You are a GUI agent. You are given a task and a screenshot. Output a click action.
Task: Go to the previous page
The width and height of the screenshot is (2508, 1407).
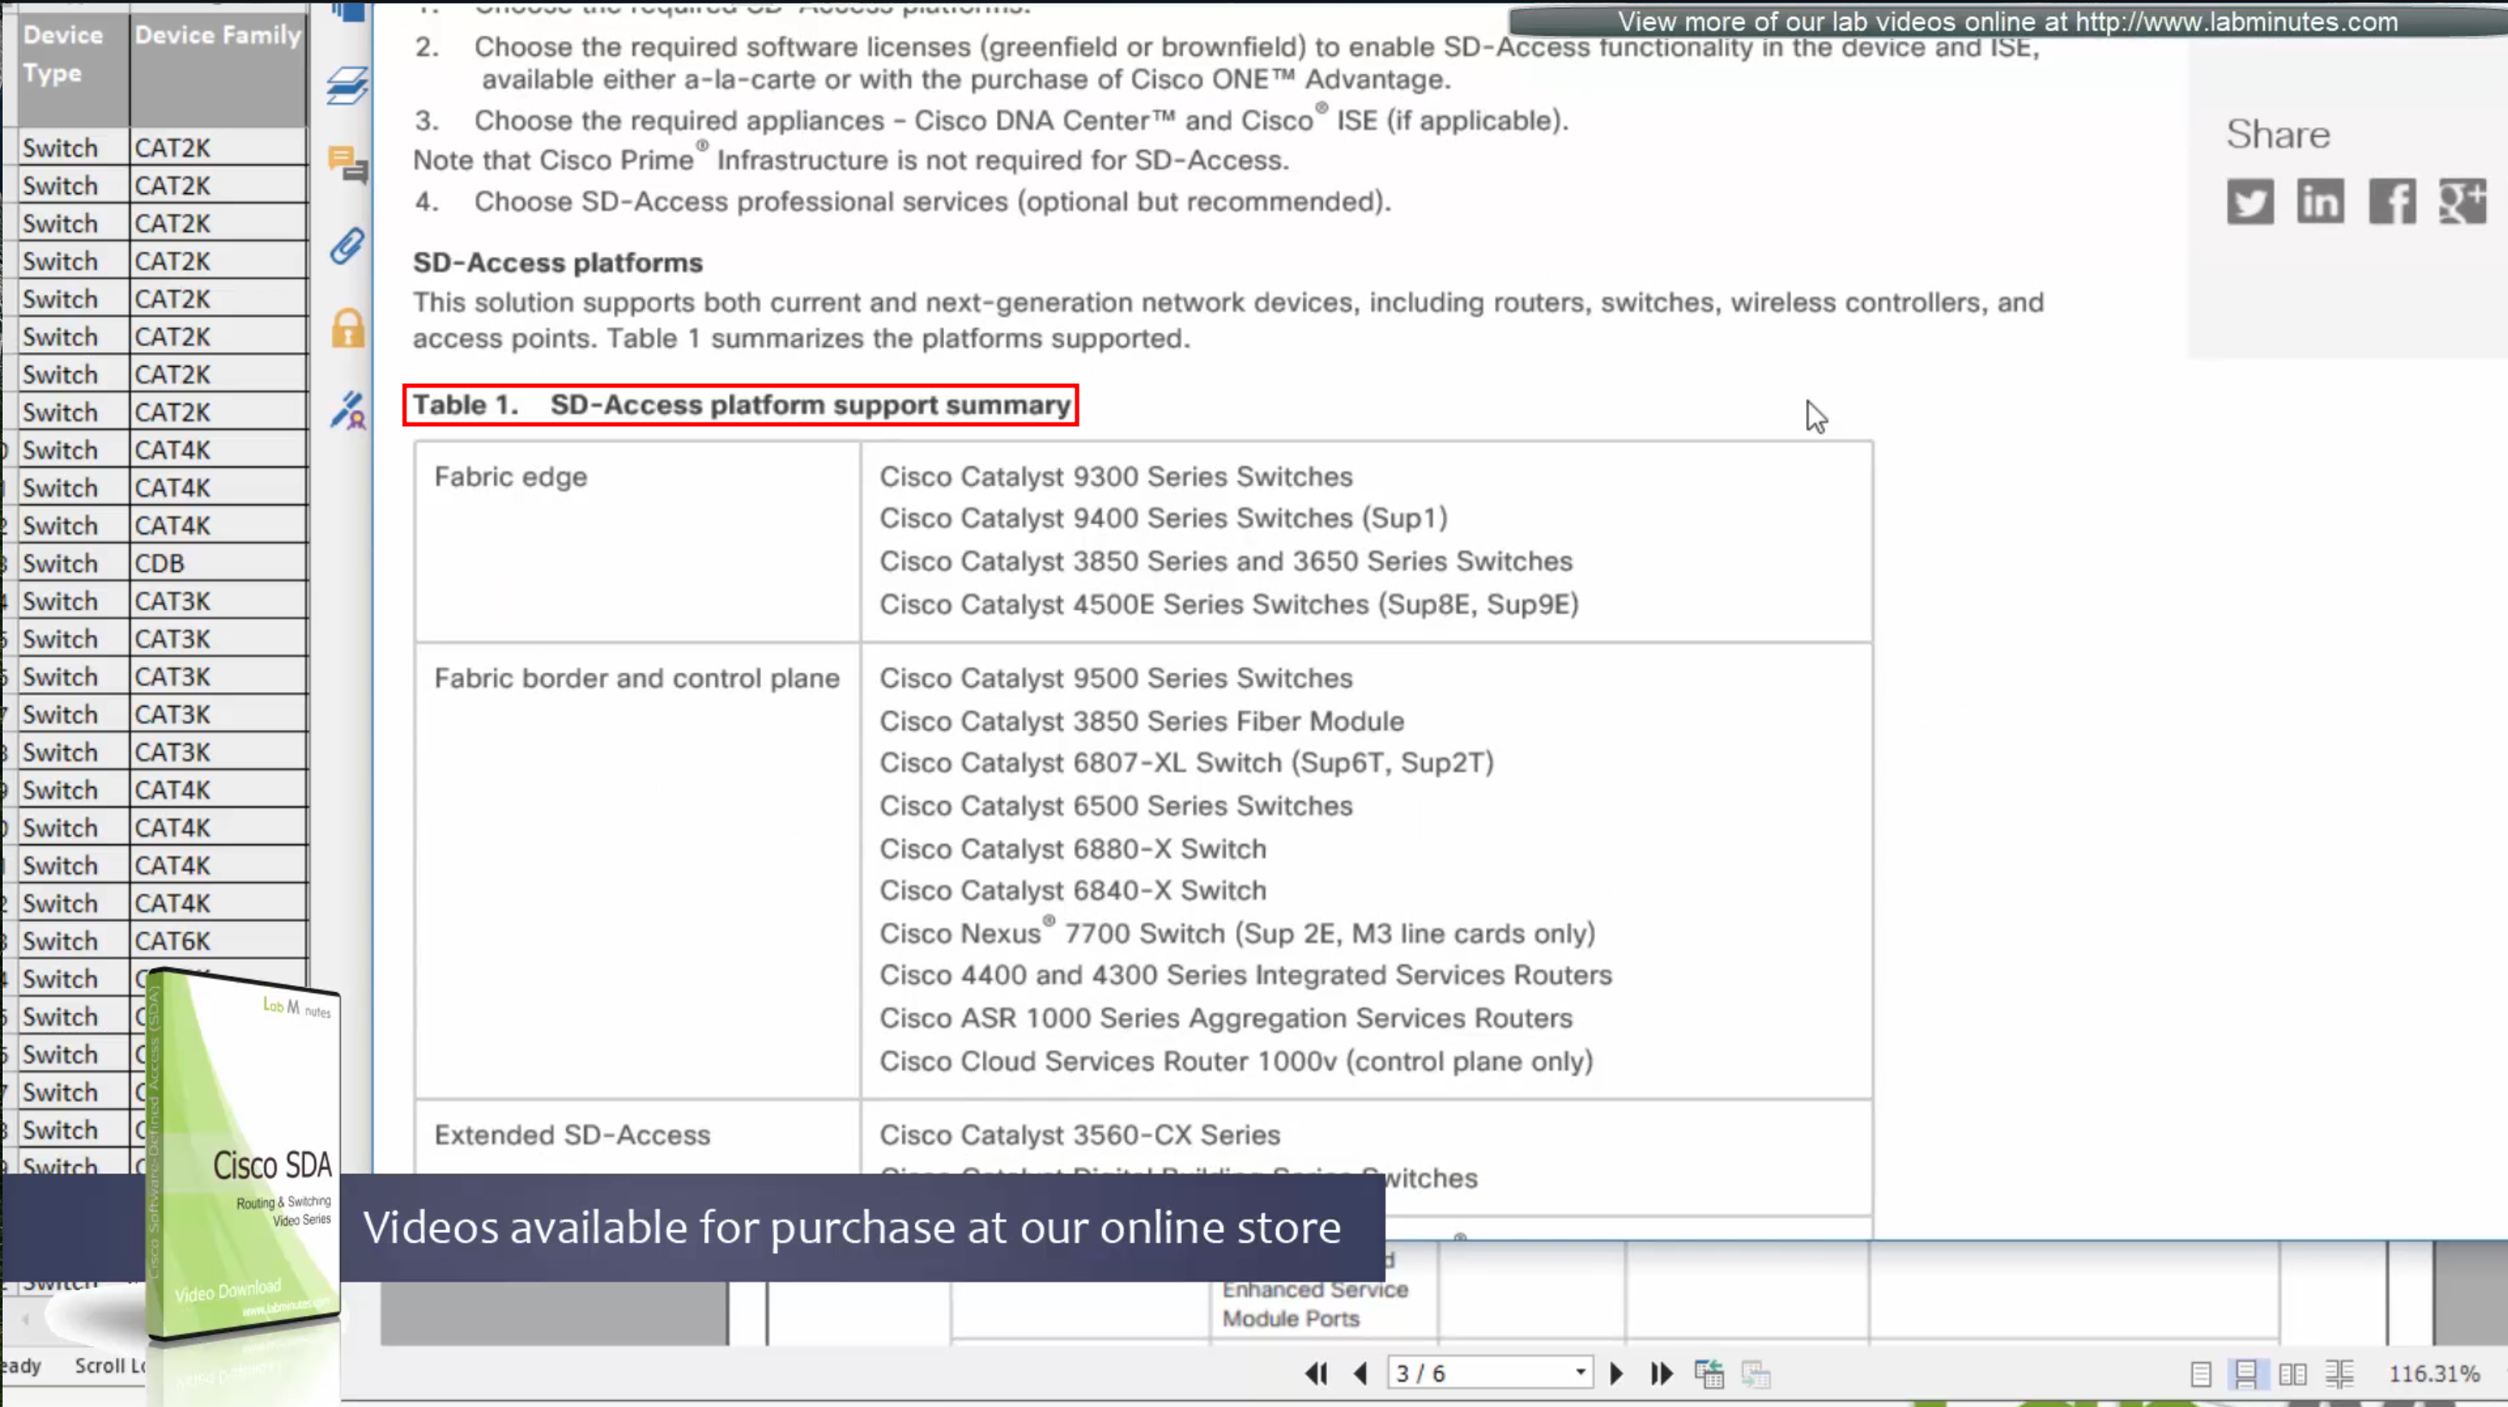[x=1361, y=1373]
